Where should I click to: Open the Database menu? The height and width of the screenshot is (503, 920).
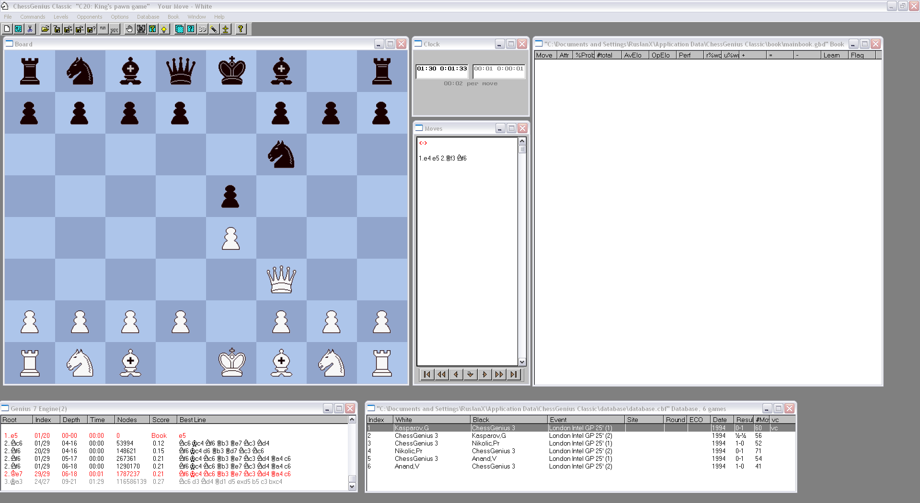tap(148, 17)
